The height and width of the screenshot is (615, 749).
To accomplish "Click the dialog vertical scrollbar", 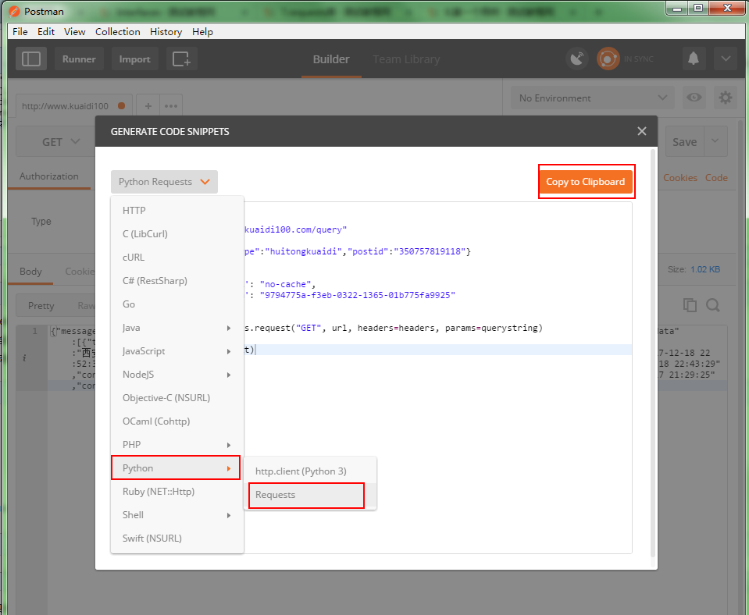I will [653, 353].
